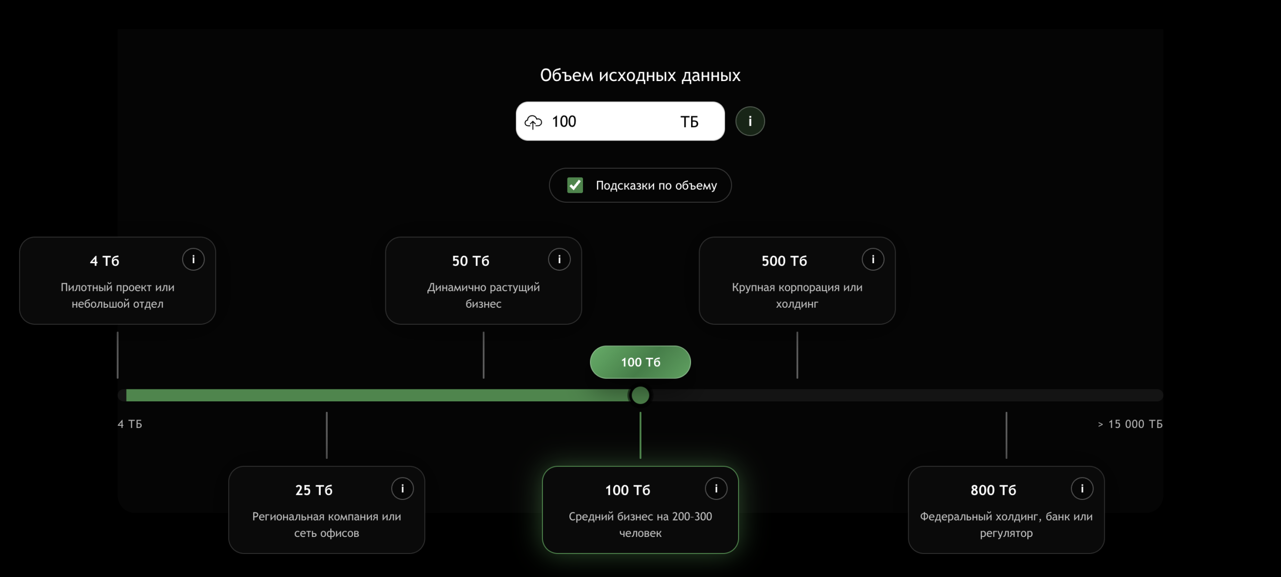The image size is (1281, 577).
Task: Open info icon on 25 Тб card
Action: (x=402, y=488)
